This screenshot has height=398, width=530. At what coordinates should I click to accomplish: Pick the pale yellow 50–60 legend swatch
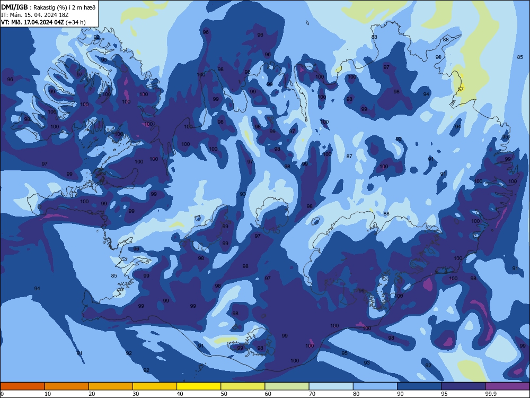(x=243, y=386)
